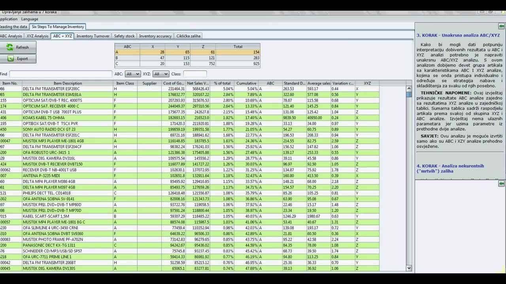
Task: Open the ABC filter dropdown
Action: (x=132, y=74)
